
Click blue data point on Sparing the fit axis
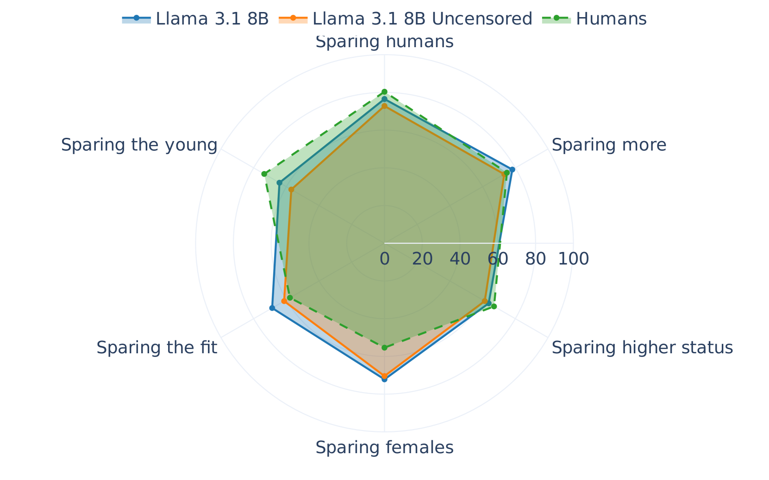(272, 308)
